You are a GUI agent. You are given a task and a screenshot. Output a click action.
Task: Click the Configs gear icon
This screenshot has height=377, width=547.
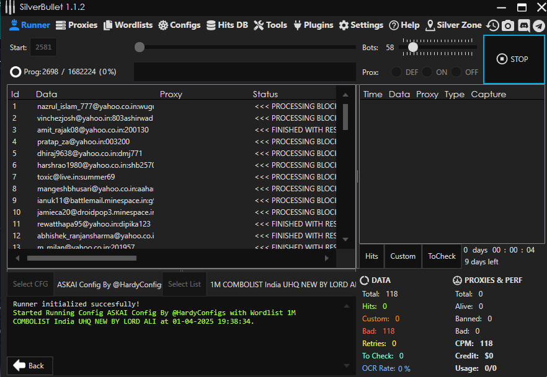click(163, 25)
